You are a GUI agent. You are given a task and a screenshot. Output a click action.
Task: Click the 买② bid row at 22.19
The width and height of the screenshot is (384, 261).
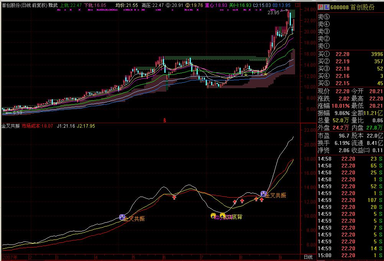pyautogui.click(x=350, y=61)
